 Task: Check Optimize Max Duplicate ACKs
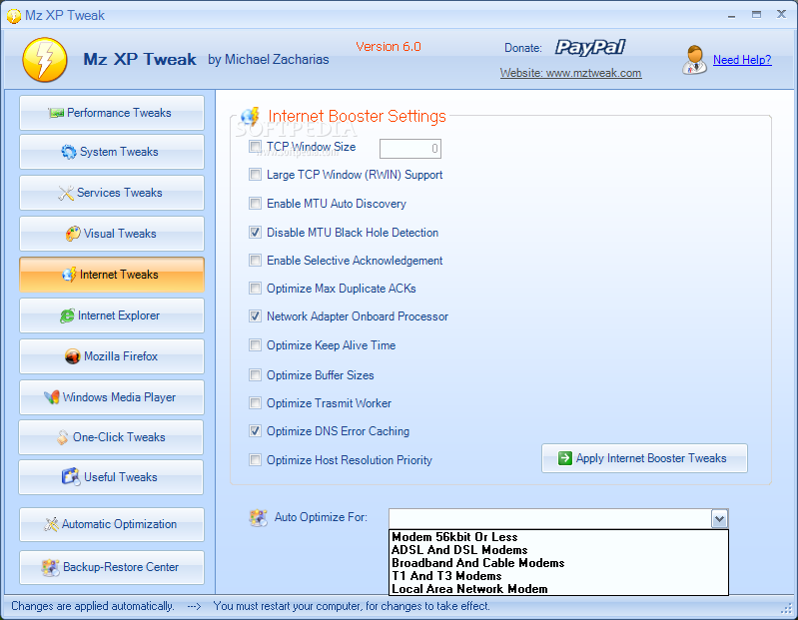(x=255, y=289)
